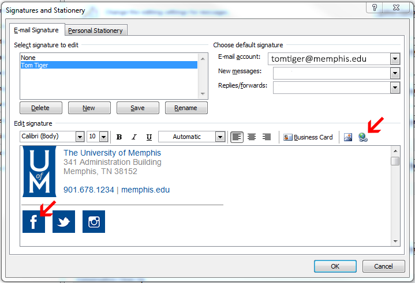Select the University of Memphis logo
This screenshot has height=283, width=415.
[x=39, y=171]
